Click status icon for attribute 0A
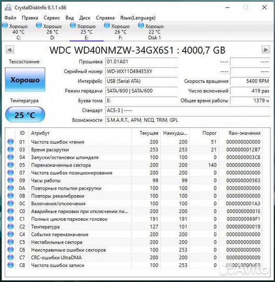 click(10, 188)
